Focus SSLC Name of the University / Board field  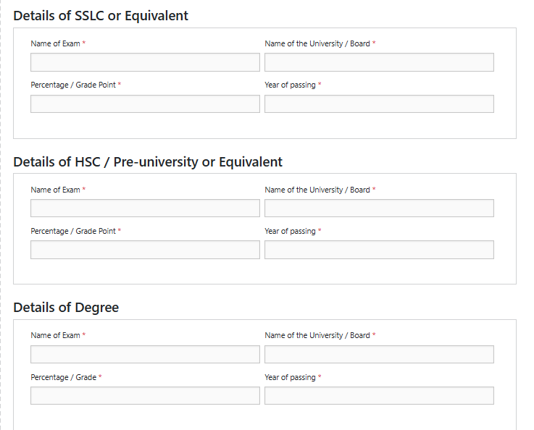click(379, 62)
